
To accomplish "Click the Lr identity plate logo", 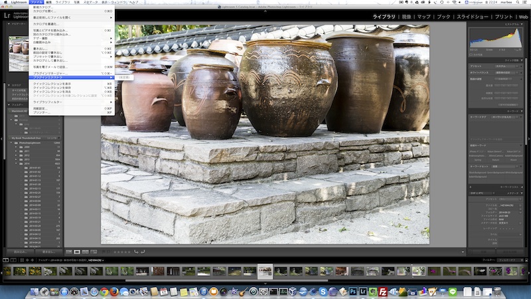I will [7, 15].
